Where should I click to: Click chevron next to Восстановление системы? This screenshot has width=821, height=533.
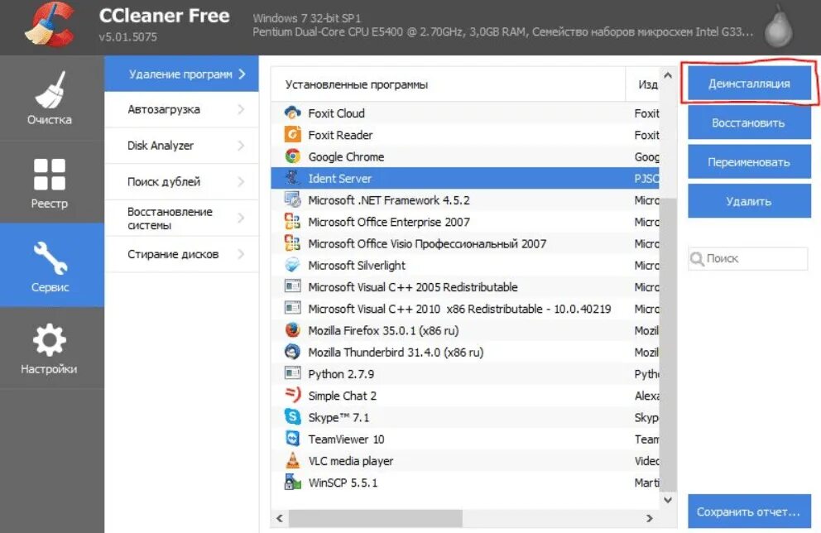[x=241, y=218]
